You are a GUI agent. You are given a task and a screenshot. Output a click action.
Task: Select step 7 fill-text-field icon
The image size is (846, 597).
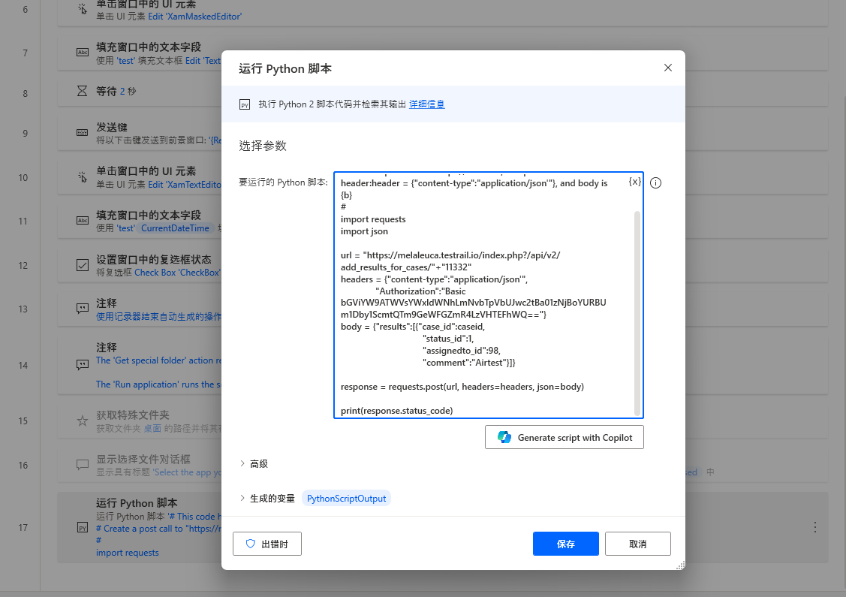click(82, 53)
